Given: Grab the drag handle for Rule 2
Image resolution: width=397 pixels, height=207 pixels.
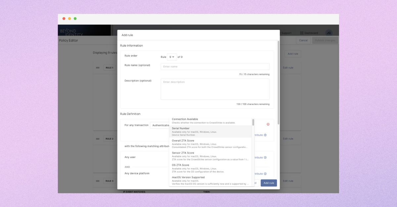Looking at the screenshot, I should tap(98, 139).
